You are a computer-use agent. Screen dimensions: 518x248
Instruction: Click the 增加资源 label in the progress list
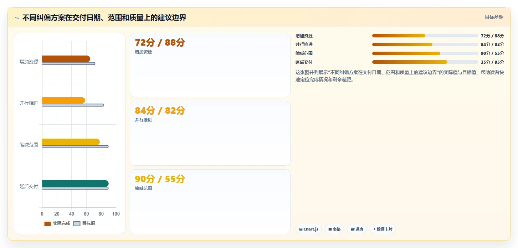pos(304,36)
